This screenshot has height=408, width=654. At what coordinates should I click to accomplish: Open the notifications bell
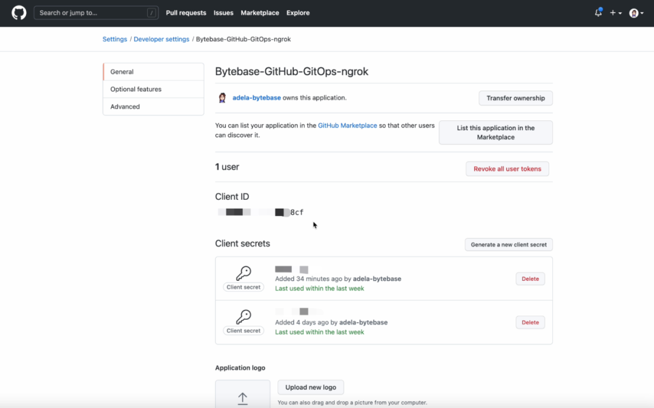point(598,13)
